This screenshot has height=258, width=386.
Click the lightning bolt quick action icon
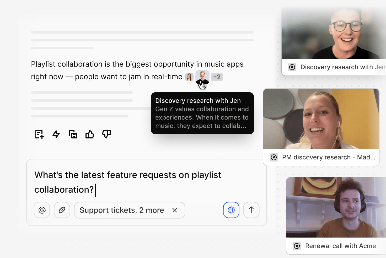click(x=56, y=134)
